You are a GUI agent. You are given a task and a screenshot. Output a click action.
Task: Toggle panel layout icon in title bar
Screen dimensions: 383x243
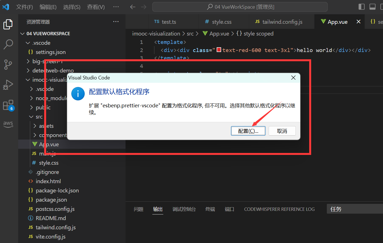point(372,7)
